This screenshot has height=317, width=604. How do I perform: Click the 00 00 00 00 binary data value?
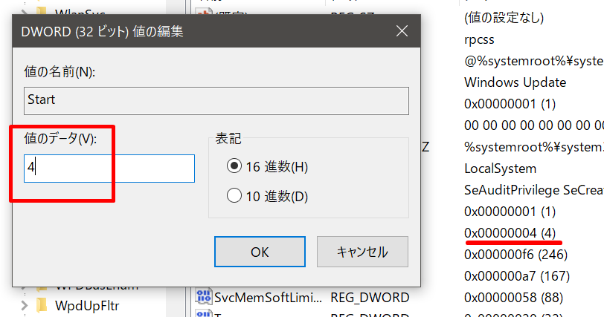coord(534,125)
